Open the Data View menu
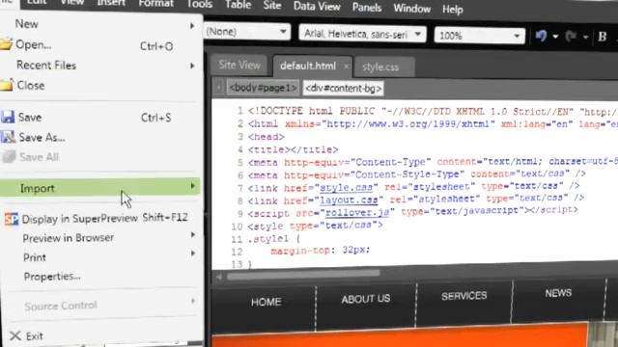This screenshot has width=618, height=347. [x=317, y=7]
